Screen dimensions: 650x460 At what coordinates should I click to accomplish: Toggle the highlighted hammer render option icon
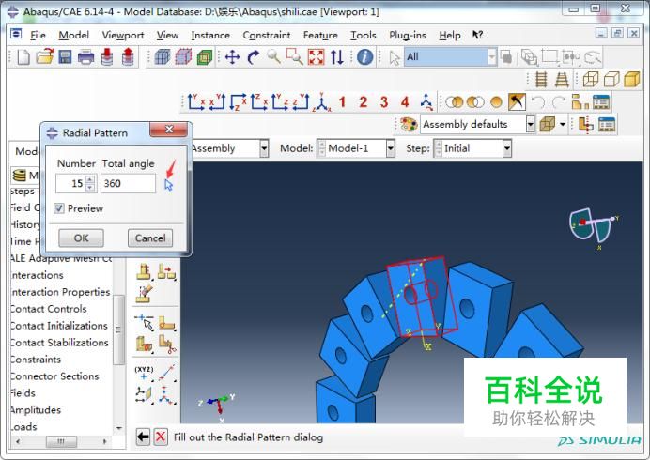click(x=517, y=102)
